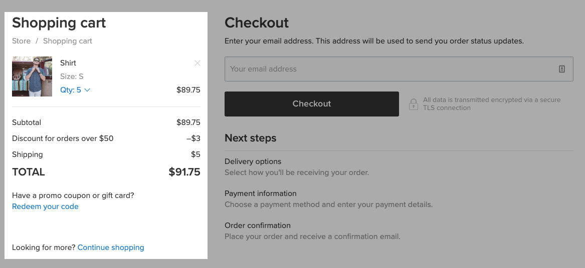The width and height of the screenshot is (585, 268).
Task: Remove the Shirt from the cart
Action: tap(198, 63)
